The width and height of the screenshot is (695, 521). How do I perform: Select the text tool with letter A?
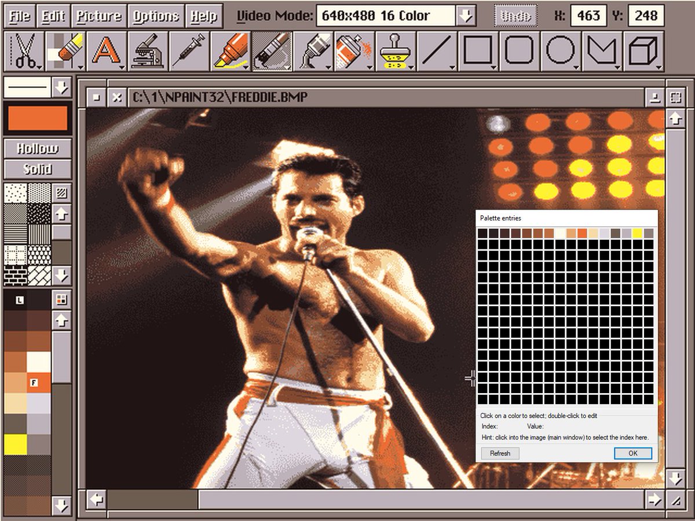pos(107,51)
